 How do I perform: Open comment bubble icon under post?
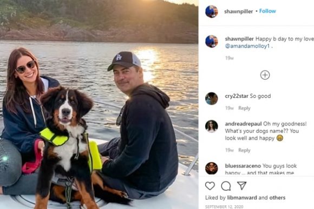pyautogui.click(x=226, y=186)
